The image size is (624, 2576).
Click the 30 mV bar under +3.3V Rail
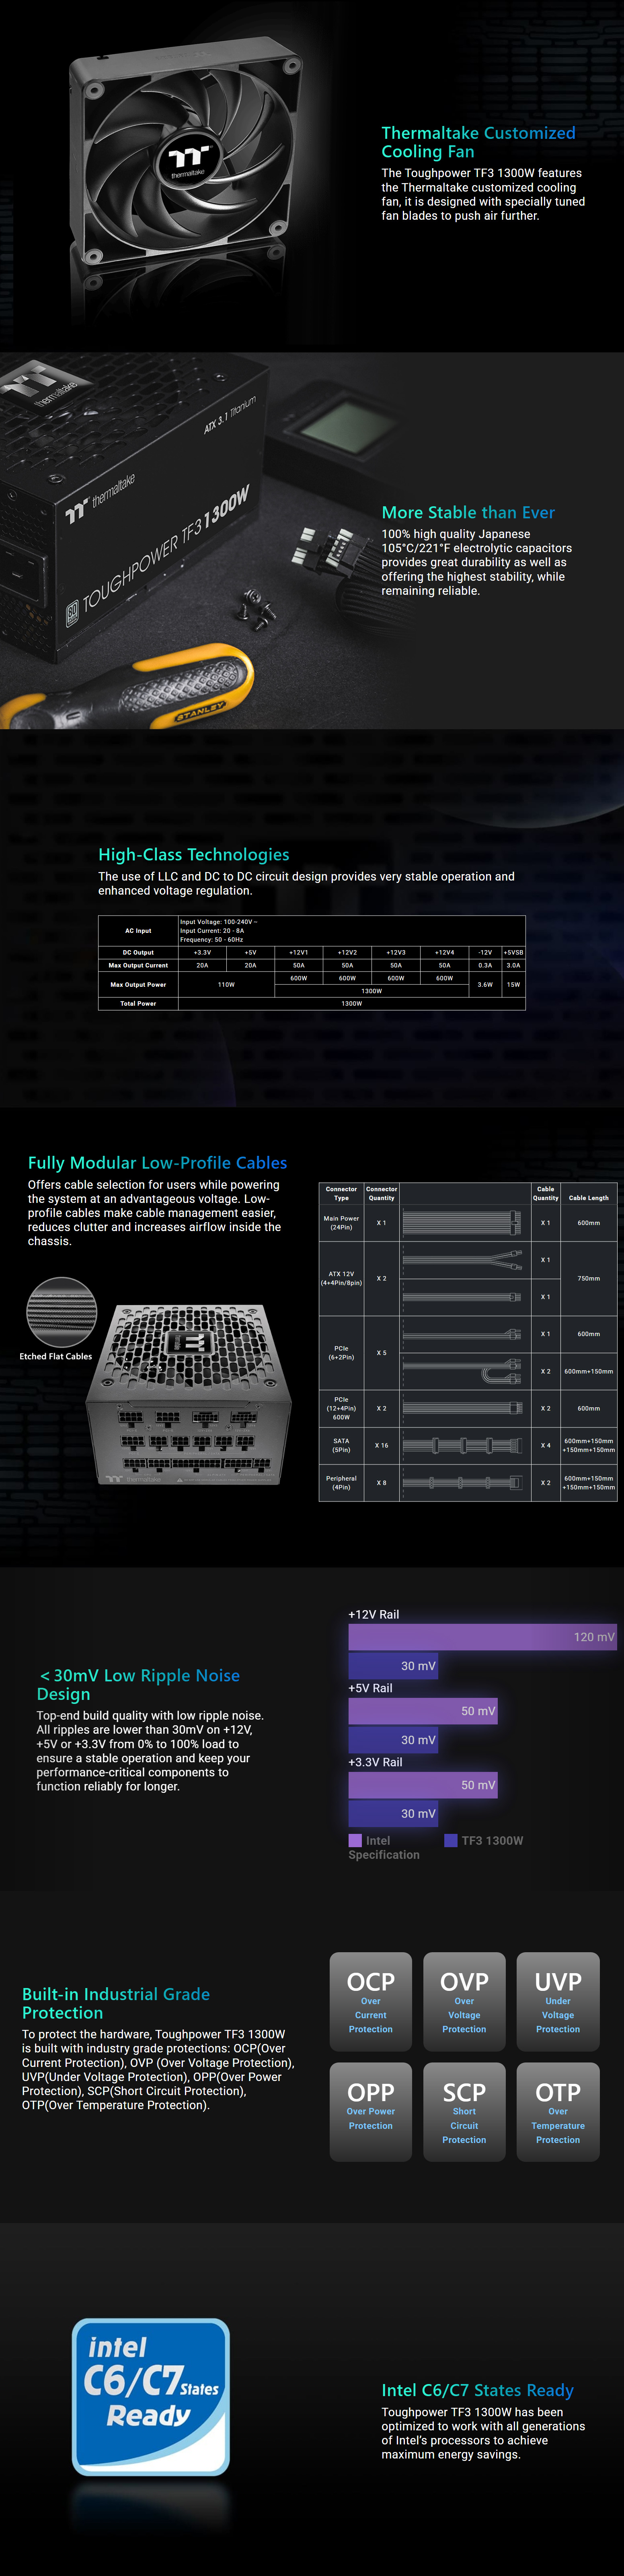[393, 1814]
